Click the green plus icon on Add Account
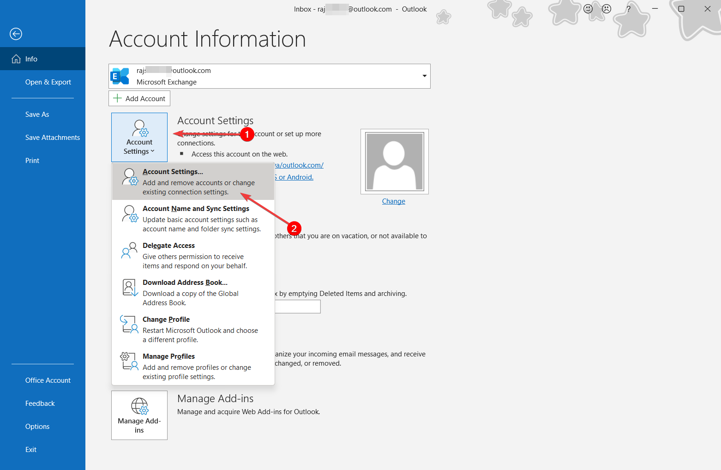Image resolution: width=721 pixels, height=470 pixels. coord(118,98)
